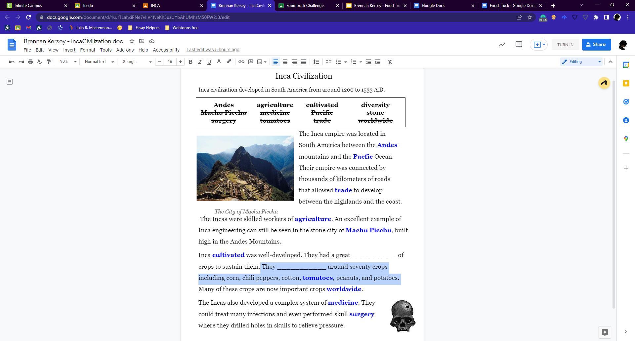The image size is (635, 341).
Task: Click the Undo icon in toolbar
Action: [12, 62]
